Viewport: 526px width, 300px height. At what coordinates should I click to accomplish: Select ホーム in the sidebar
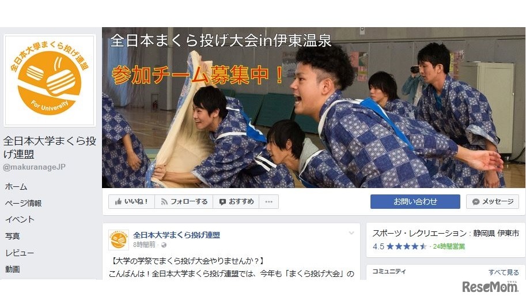coord(16,186)
